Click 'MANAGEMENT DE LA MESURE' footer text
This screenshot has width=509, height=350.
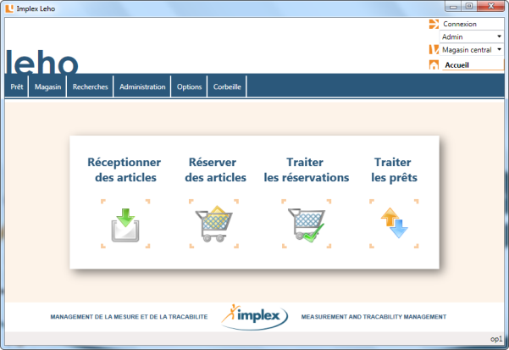coord(129,317)
